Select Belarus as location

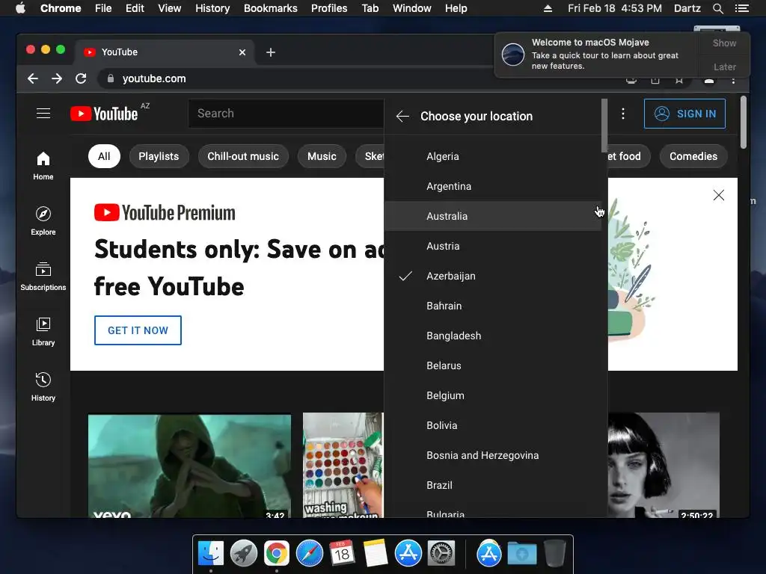point(492,365)
